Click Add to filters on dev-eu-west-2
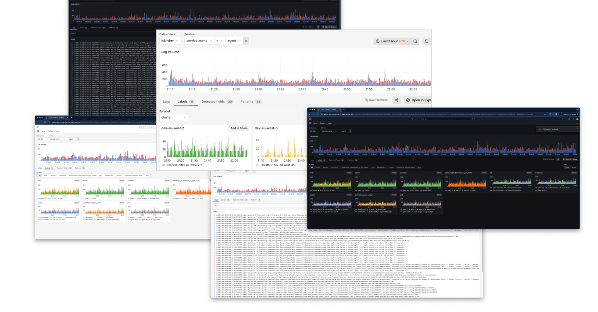 [x=239, y=128]
